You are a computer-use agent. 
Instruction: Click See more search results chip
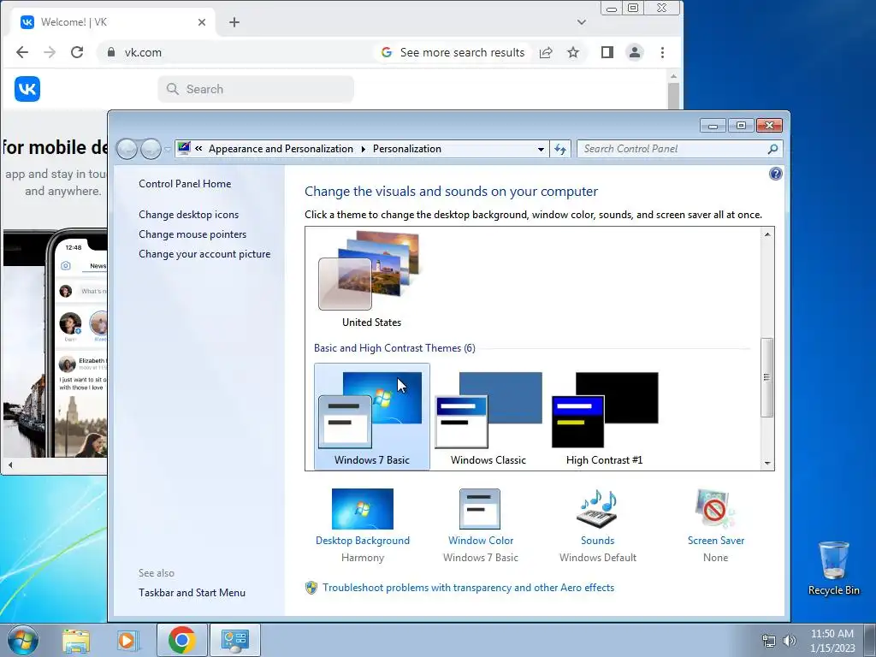click(453, 52)
